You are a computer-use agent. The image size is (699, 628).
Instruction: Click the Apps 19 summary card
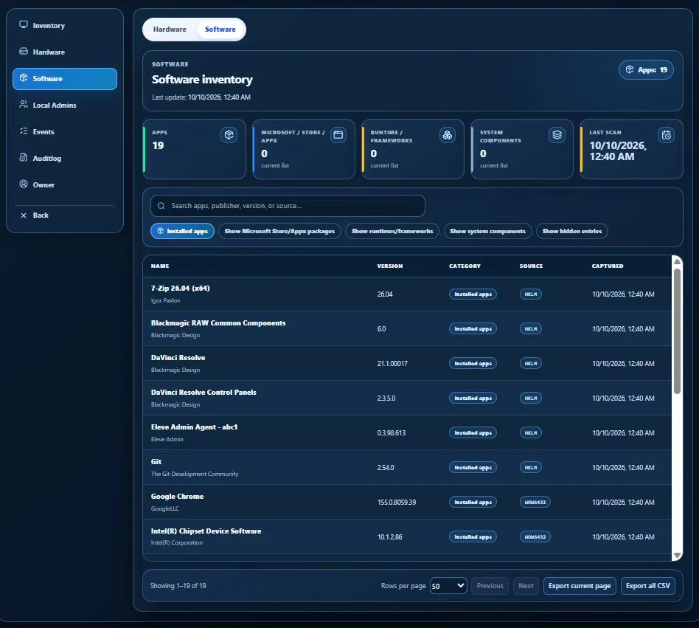coord(195,149)
